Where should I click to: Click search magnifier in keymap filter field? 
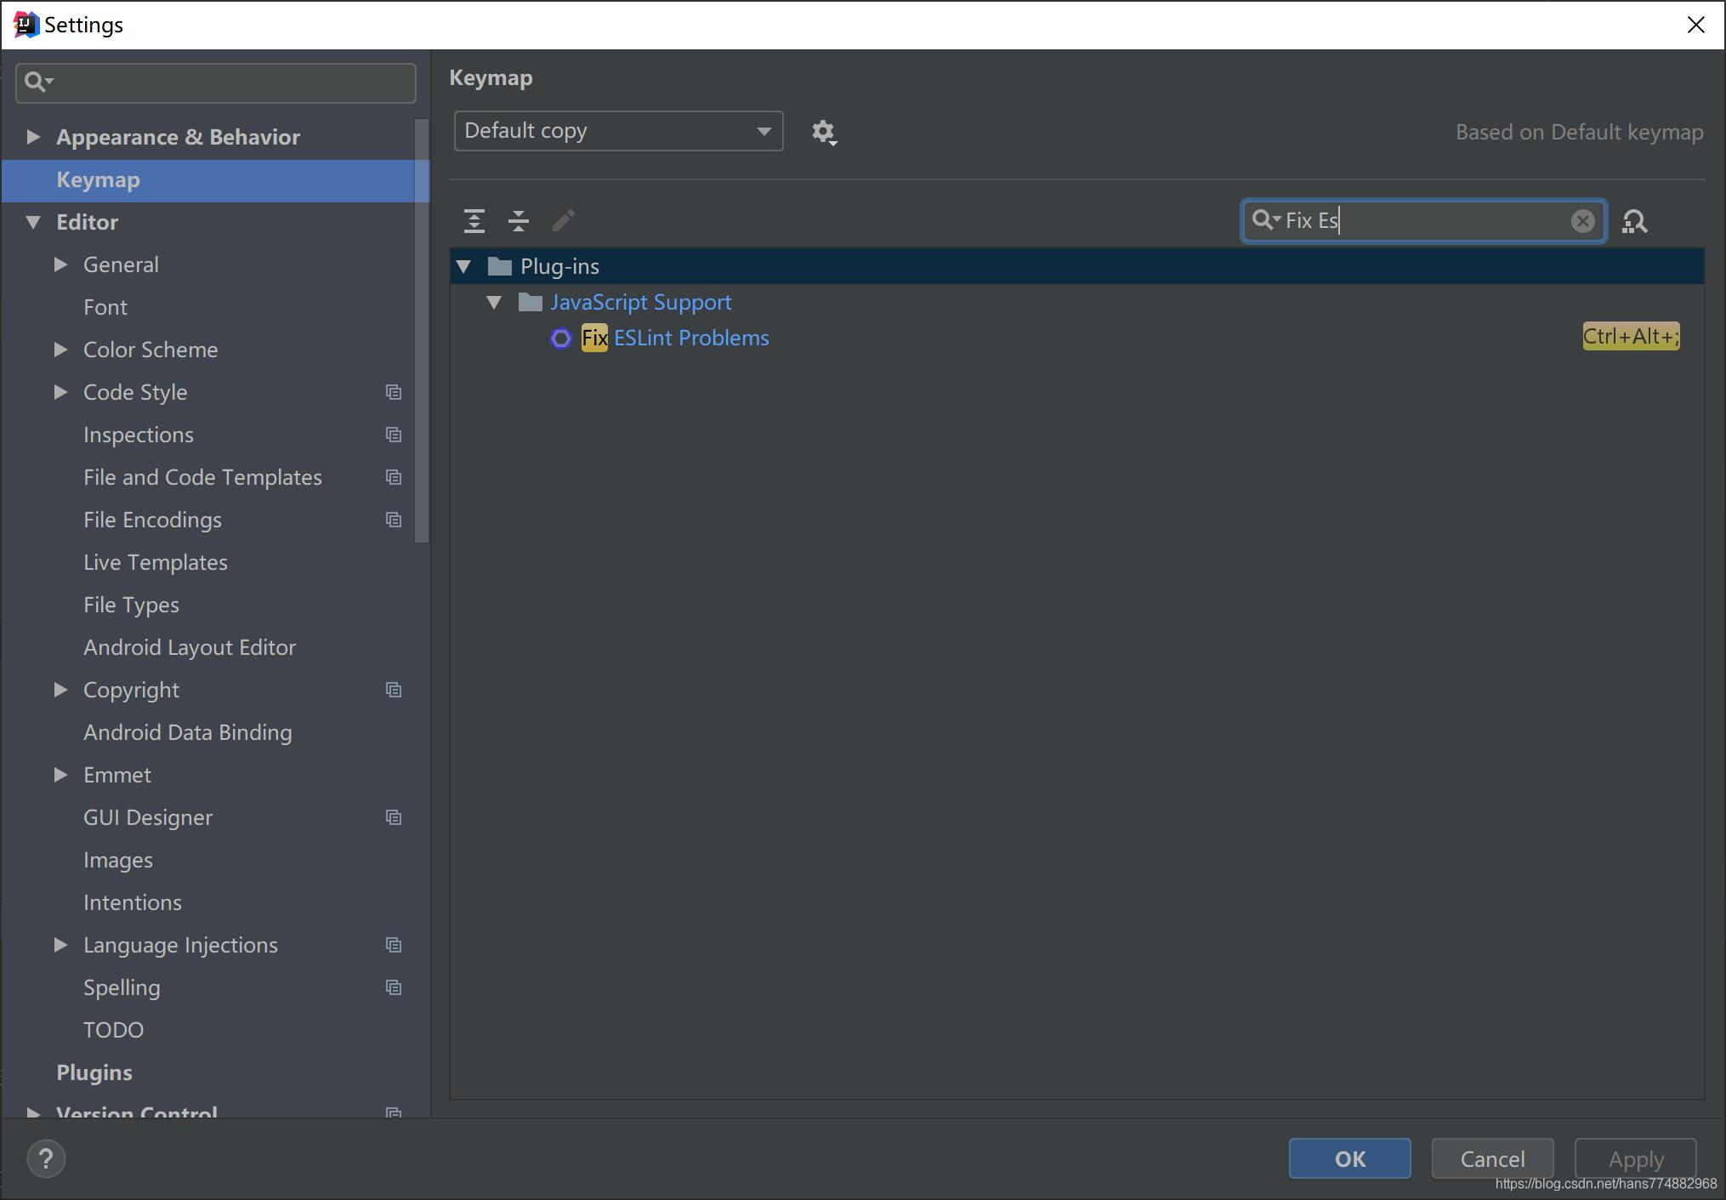[x=1265, y=220]
